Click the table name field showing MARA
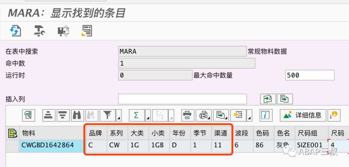 183,51
